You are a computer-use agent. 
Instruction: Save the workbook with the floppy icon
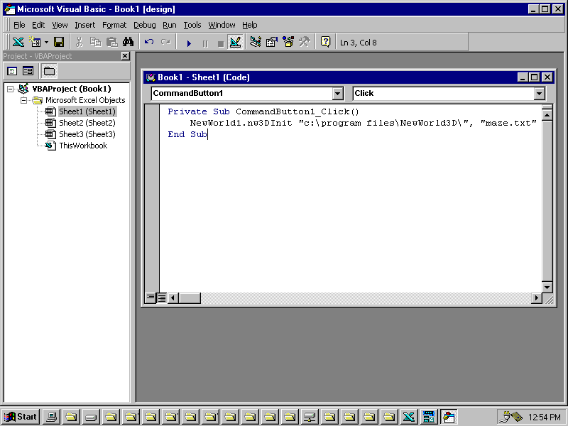[59, 43]
